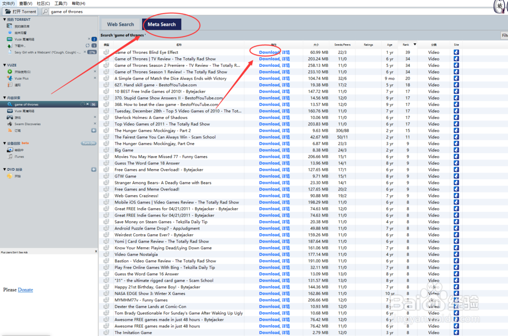
Task: Close the game of thrones search sidebar entry
Action: pyautogui.click(x=87, y=104)
